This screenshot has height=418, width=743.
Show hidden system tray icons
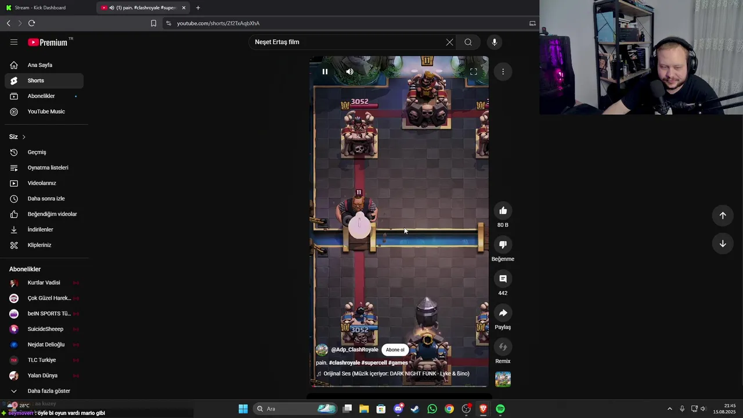(669, 409)
